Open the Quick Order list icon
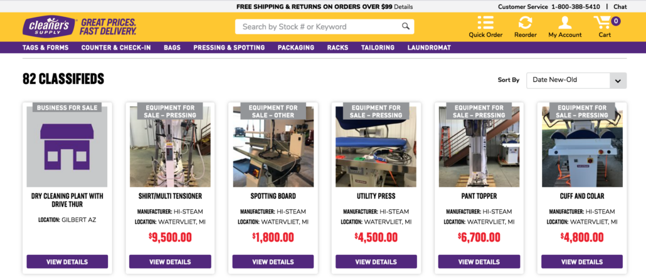The width and height of the screenshot is (646, 280). pos(485,22)
